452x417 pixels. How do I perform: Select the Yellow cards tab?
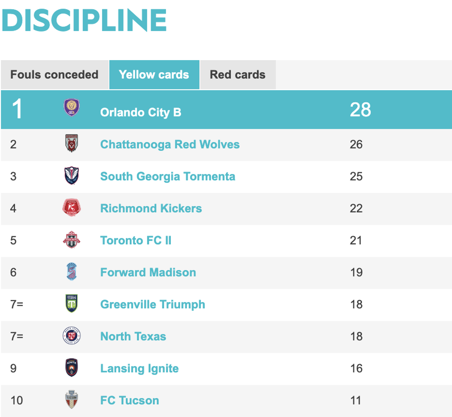pos(154,74)
